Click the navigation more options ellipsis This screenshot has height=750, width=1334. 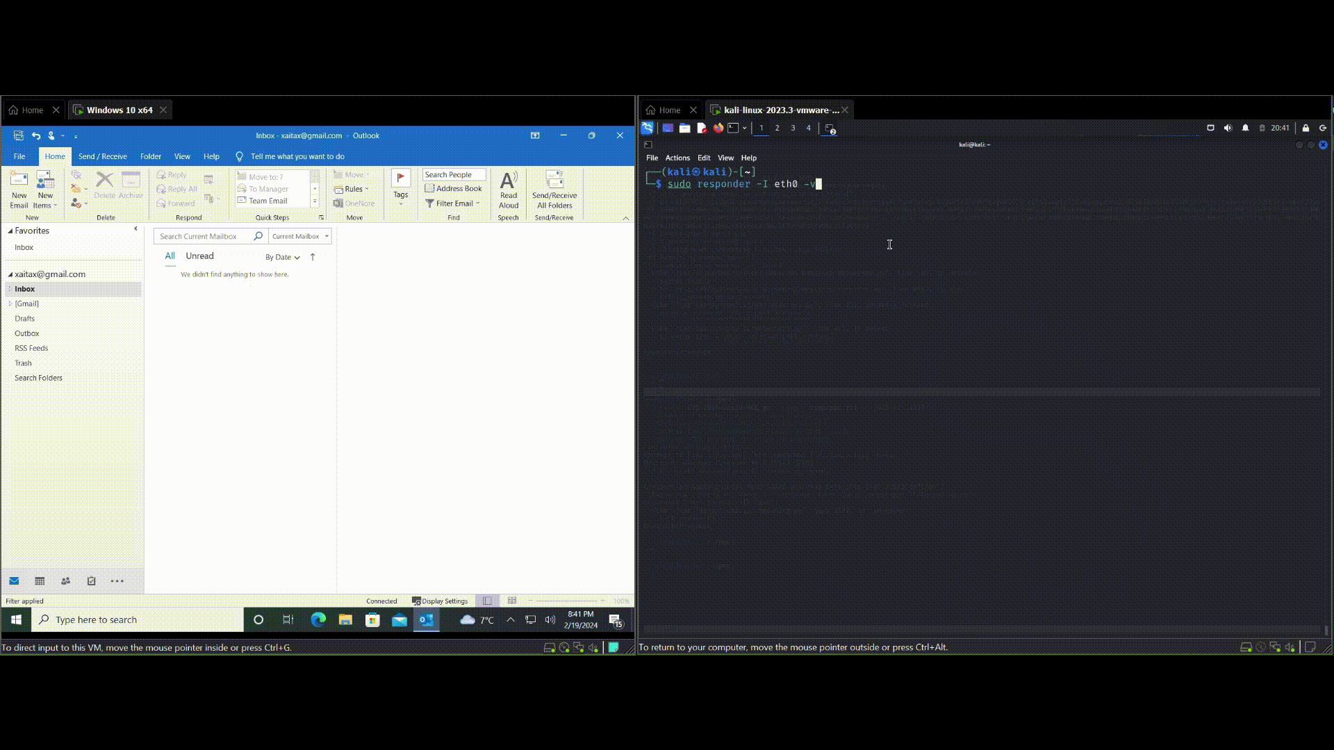tap(117, 581)
